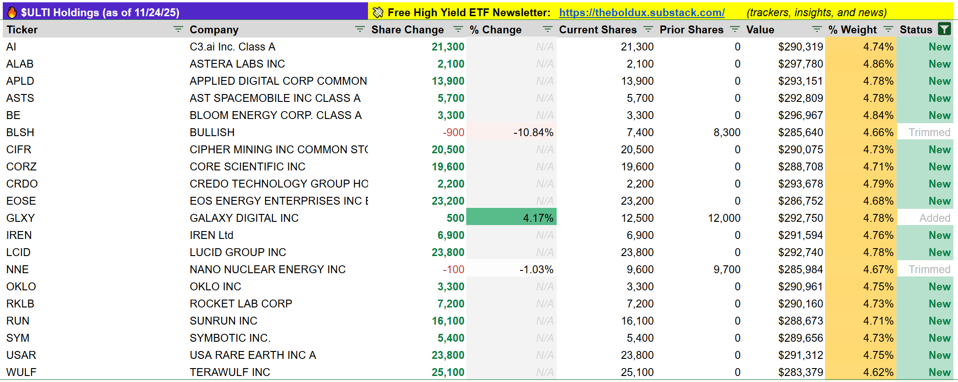Click the newspaper emoji before Free High Yield
Viewport: 958px width, 382px height.
(378, 13)
